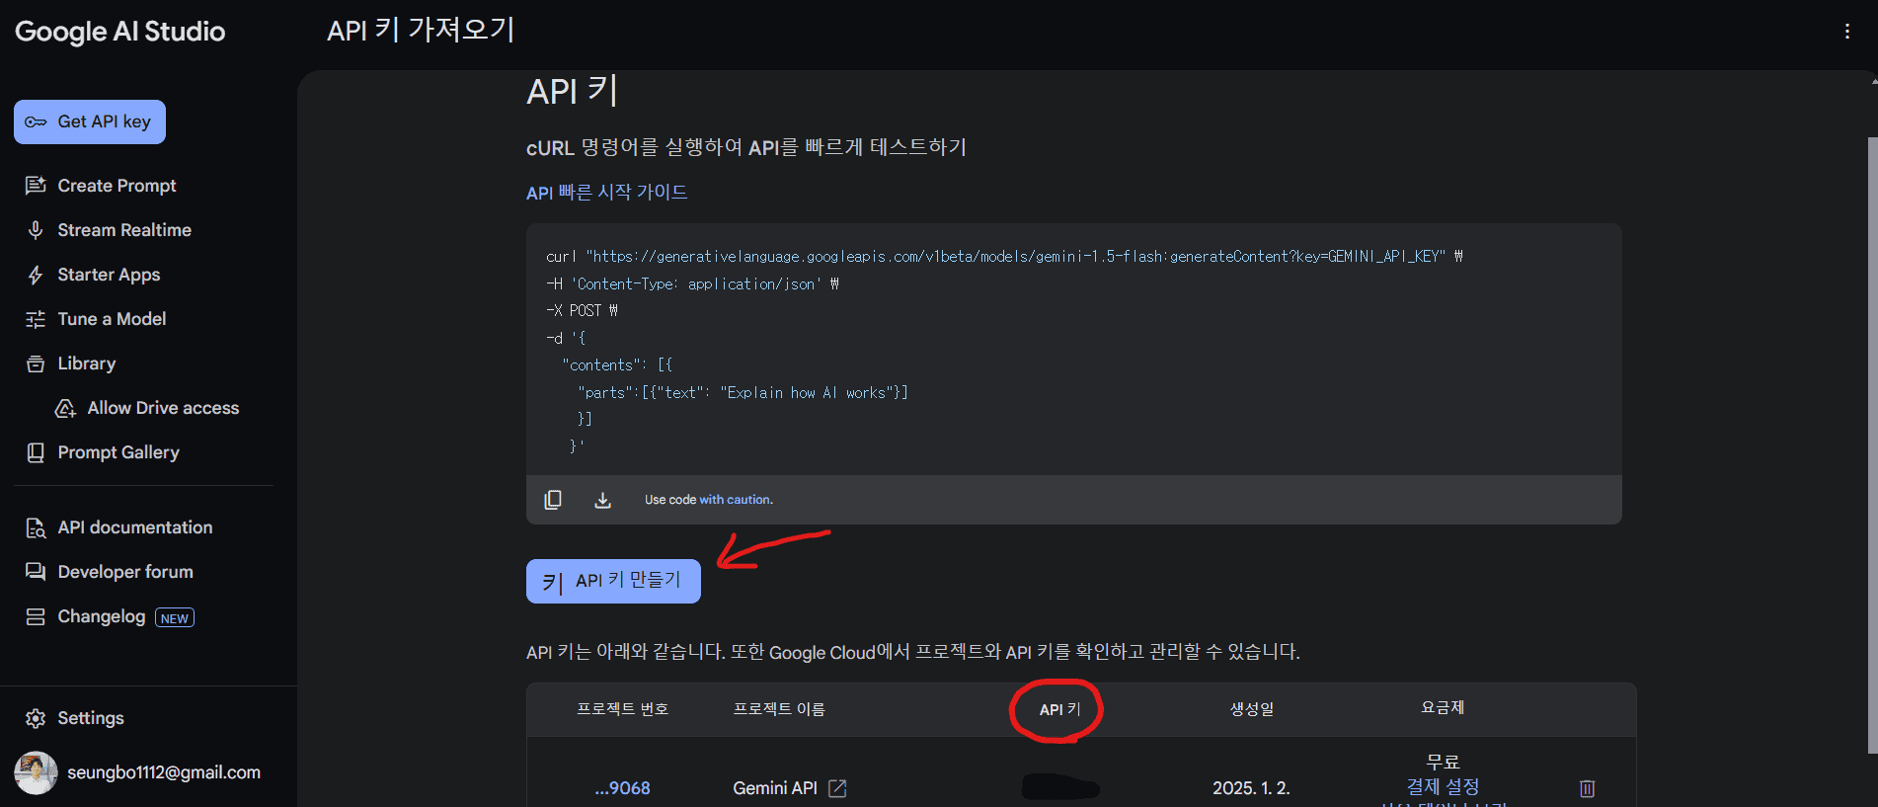
Task: Click the '결제 설정' billing link
Action: 1443,786
